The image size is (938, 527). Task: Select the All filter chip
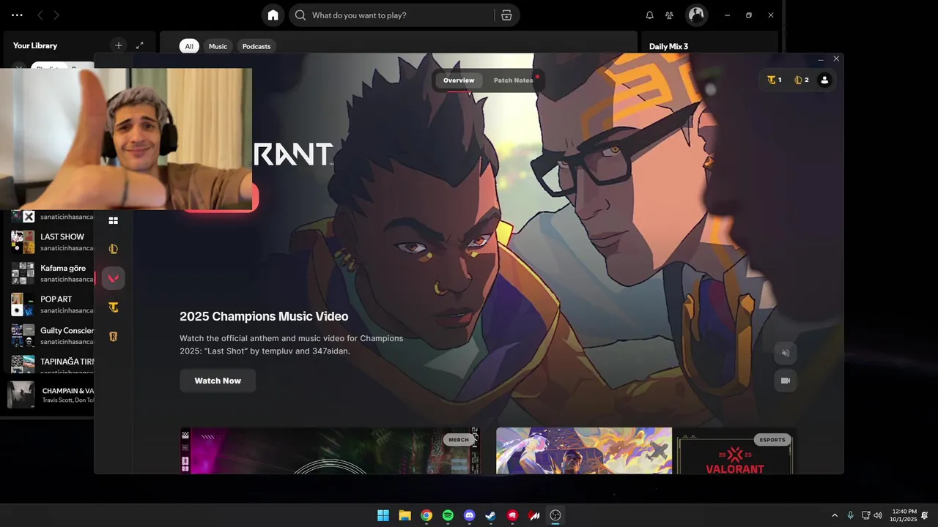[189, 46]
